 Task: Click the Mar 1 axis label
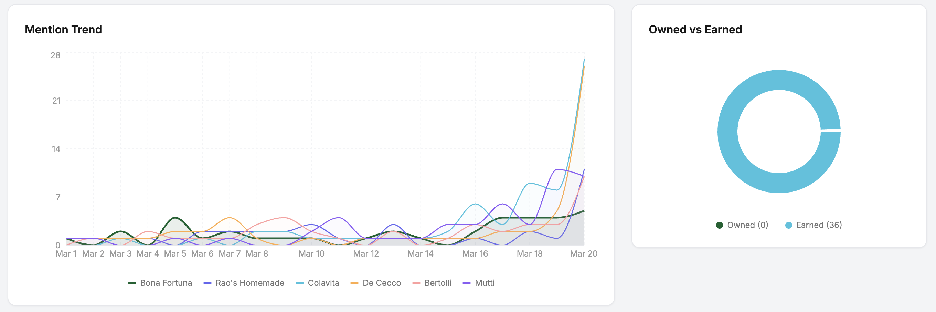(66, 253)
